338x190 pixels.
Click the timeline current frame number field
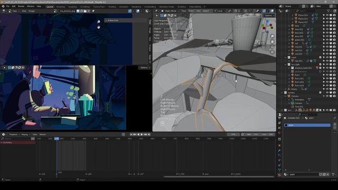coord(233,135)
